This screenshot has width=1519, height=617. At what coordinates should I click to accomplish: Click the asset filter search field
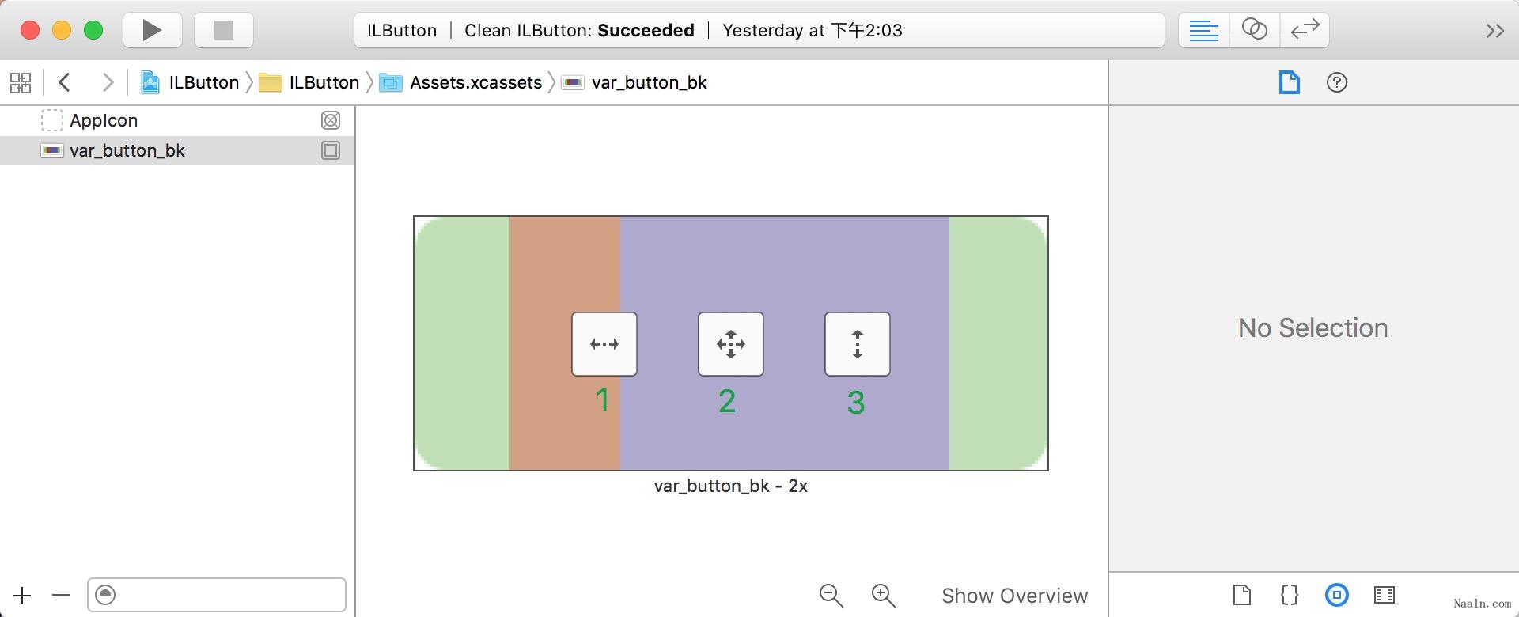click(217, 595)
